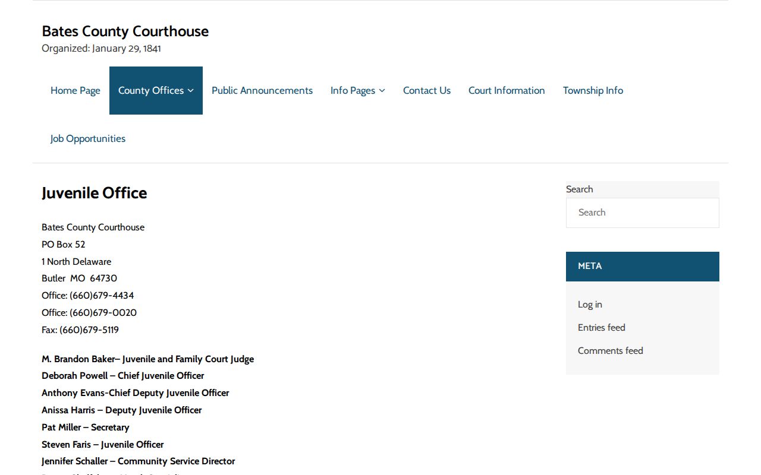Screen dimensions: 761x475
Task: Click the Steven Faris Juvenile Officer line
Action: click(103, 445)
